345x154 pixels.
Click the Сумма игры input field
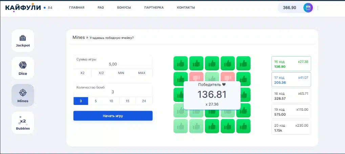pyautogui.click(x=113, y=64)
